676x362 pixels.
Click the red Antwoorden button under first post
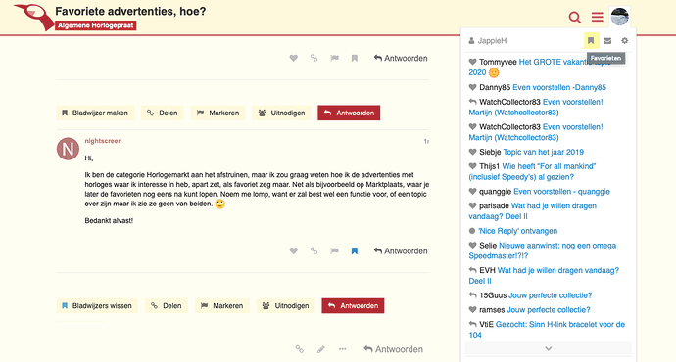349,113
